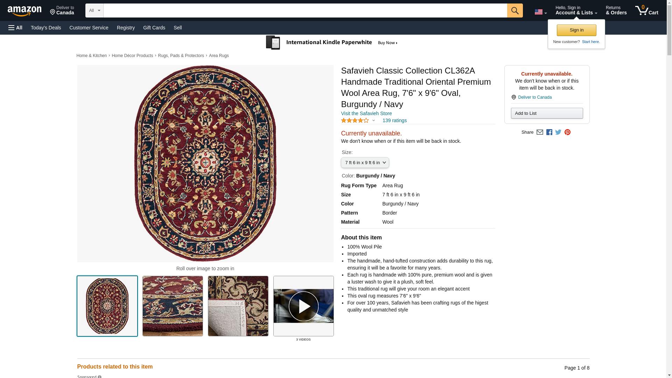
Task: Play the product video thumbnail
Action: (x=303, y=306)
